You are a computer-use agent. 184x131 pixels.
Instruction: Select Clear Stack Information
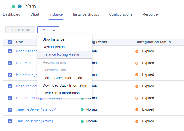point(65,93)
